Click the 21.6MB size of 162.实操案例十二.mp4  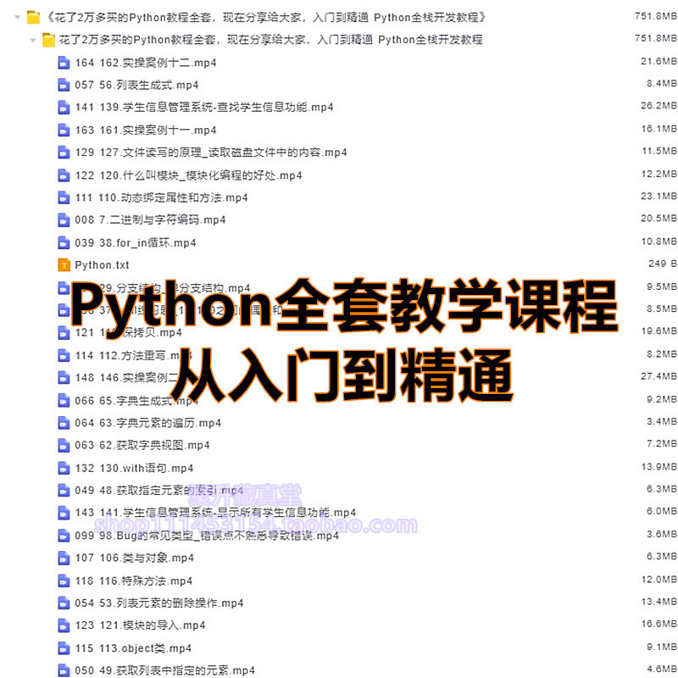(x=659, y=61)
